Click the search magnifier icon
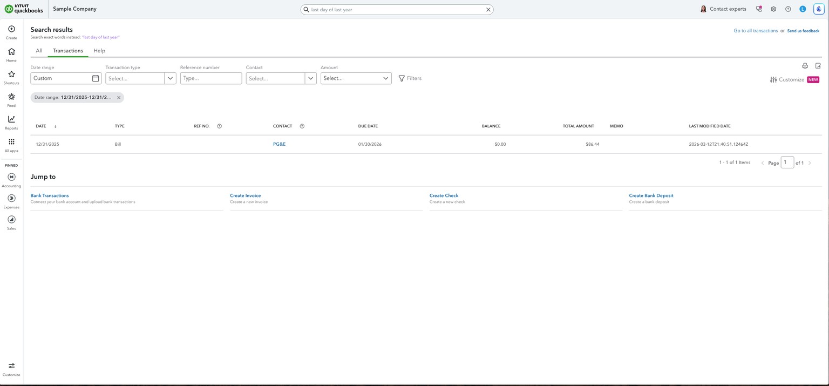 [x=307, y=10]
